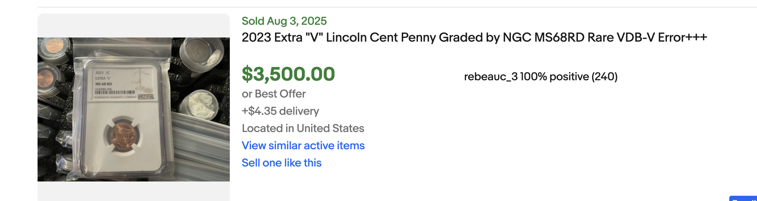The width and height of the screenshot is (757, 201).
Task: Click the copper coin in photo's upper-left corner
Action: [x=56, y=46]
